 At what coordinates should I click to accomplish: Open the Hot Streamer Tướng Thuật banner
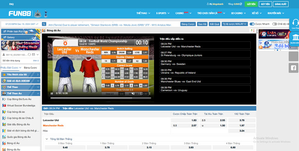(21, 45)
